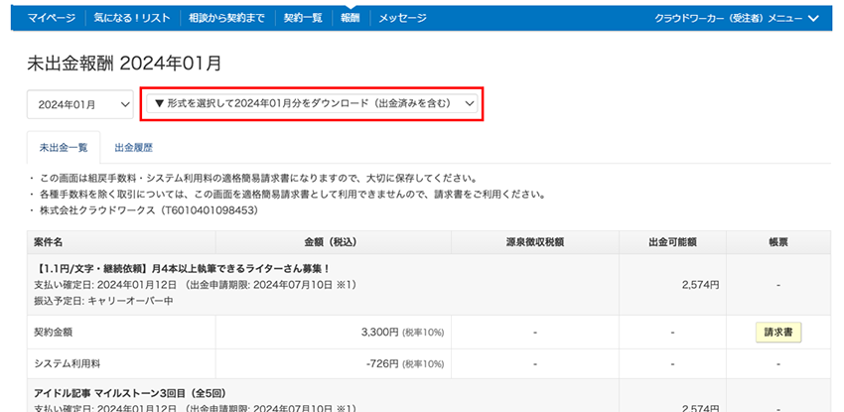844x412 pixels.
Task: Open the 2024年01月 month selector
Action: click(80, 104)
